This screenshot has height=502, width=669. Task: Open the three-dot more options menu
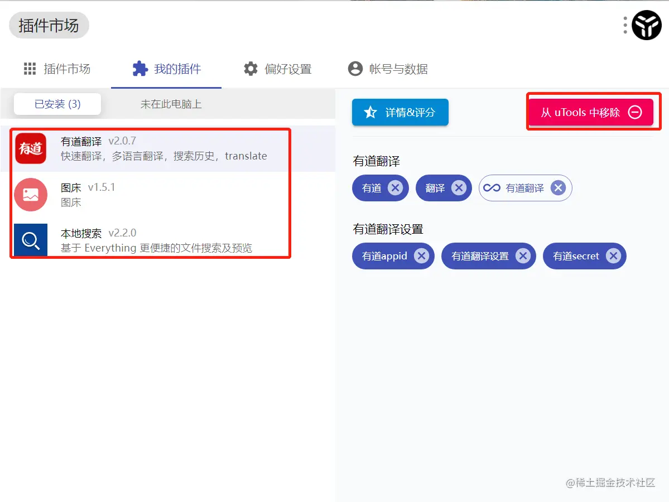(625, 25)
